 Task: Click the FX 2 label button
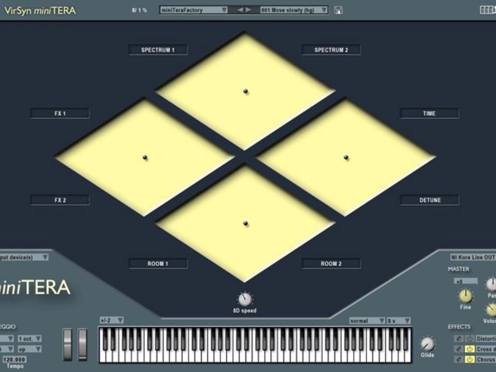coord(60,200)
